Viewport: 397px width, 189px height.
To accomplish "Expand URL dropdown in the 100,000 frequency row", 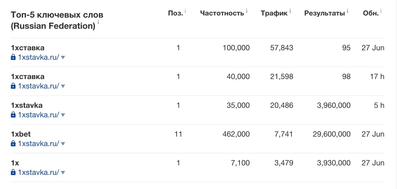I will [63, 57].
